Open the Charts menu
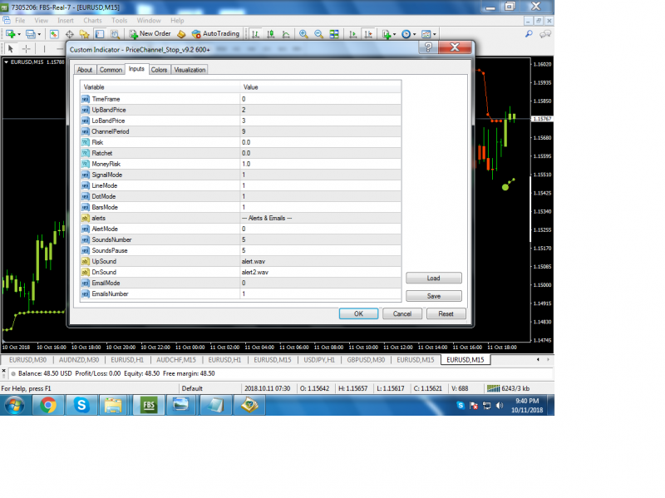 (92, 20)
